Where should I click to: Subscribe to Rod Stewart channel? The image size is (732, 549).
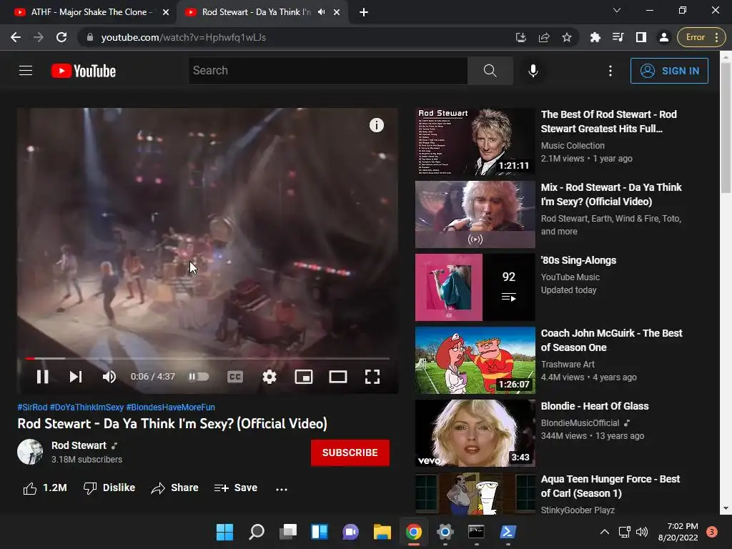[350, 452]
